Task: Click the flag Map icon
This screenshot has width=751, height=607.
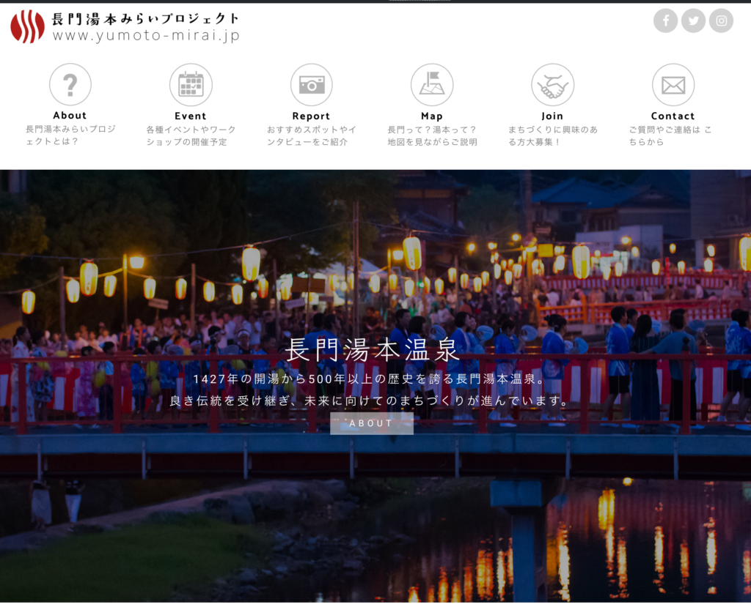Action: point(432,85)
